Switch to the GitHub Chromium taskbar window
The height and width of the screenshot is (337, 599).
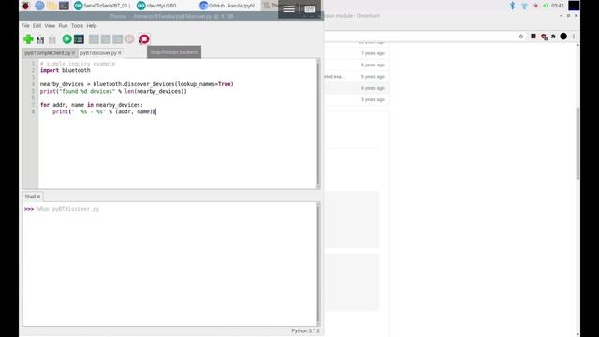228,6
